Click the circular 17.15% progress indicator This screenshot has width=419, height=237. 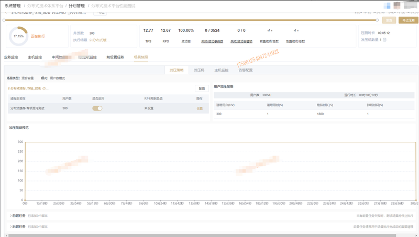tap(18, 36)
